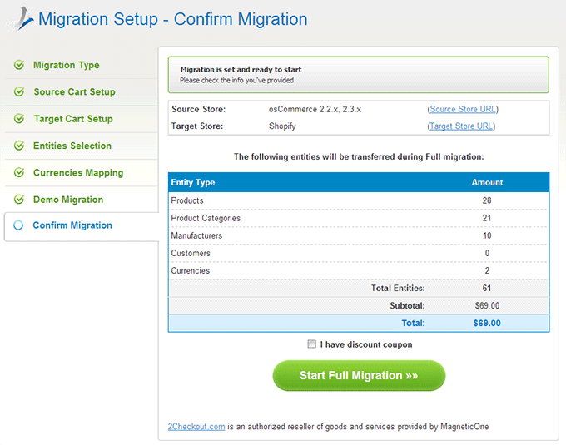The width and height of the screenshot is (566, 445).
Task: Click the 'I have discount coupon' label text
Action: pyautogui.click(x=366, y=344)
